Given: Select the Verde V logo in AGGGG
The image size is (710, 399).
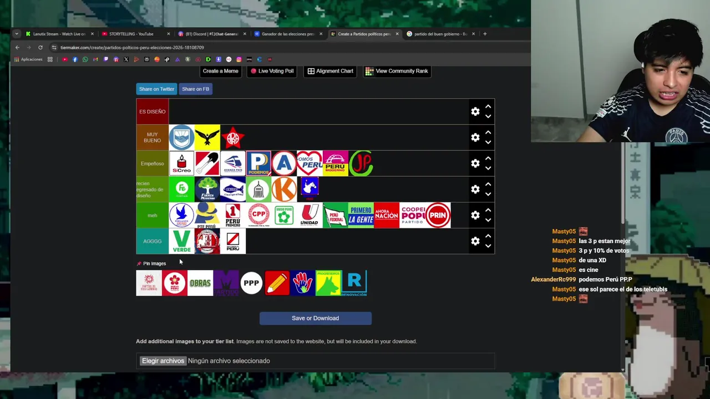Looking at the screenshot, I should point(181,241).
